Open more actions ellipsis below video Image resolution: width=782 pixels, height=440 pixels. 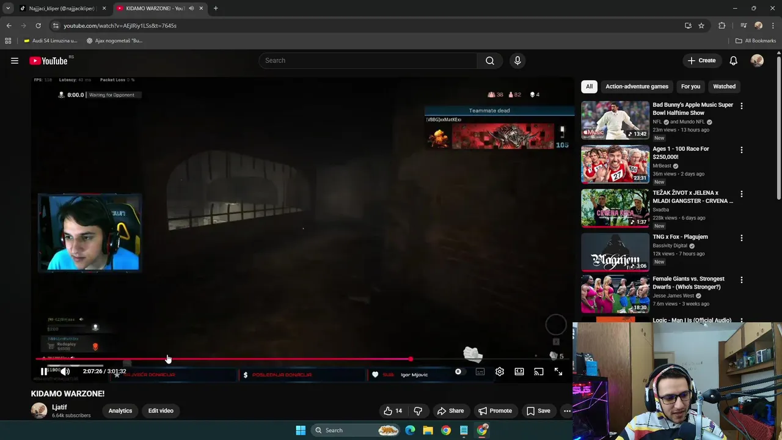pos(567,411)
